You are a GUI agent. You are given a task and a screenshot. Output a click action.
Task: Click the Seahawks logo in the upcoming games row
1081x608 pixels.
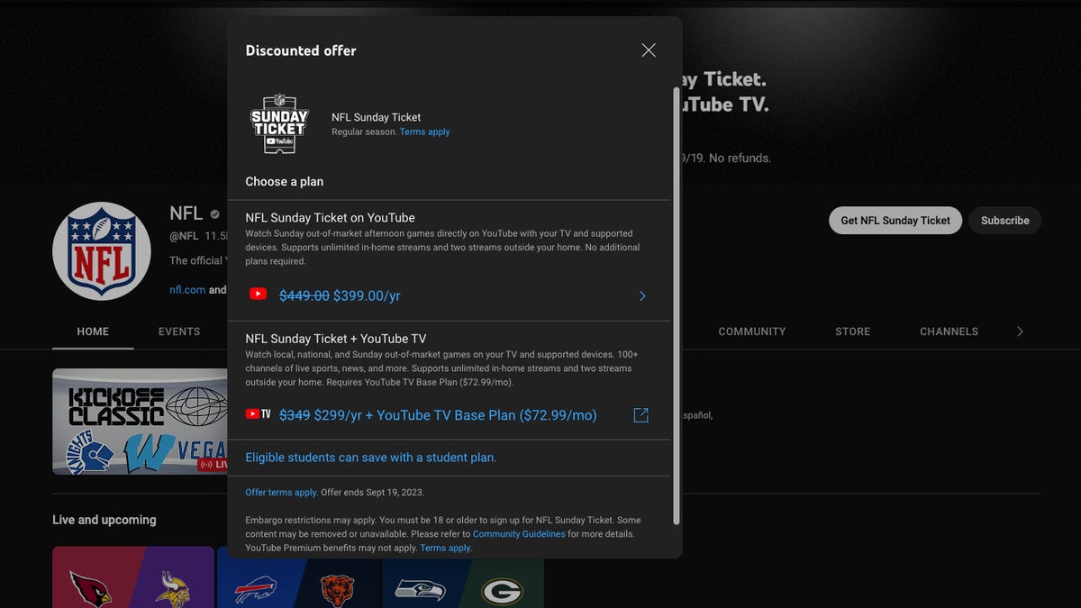point(420,590)
